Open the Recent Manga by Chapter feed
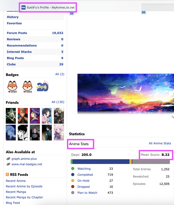 (x=24, y=197)
